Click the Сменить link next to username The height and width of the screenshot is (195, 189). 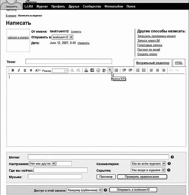click(x=76, y=31)
